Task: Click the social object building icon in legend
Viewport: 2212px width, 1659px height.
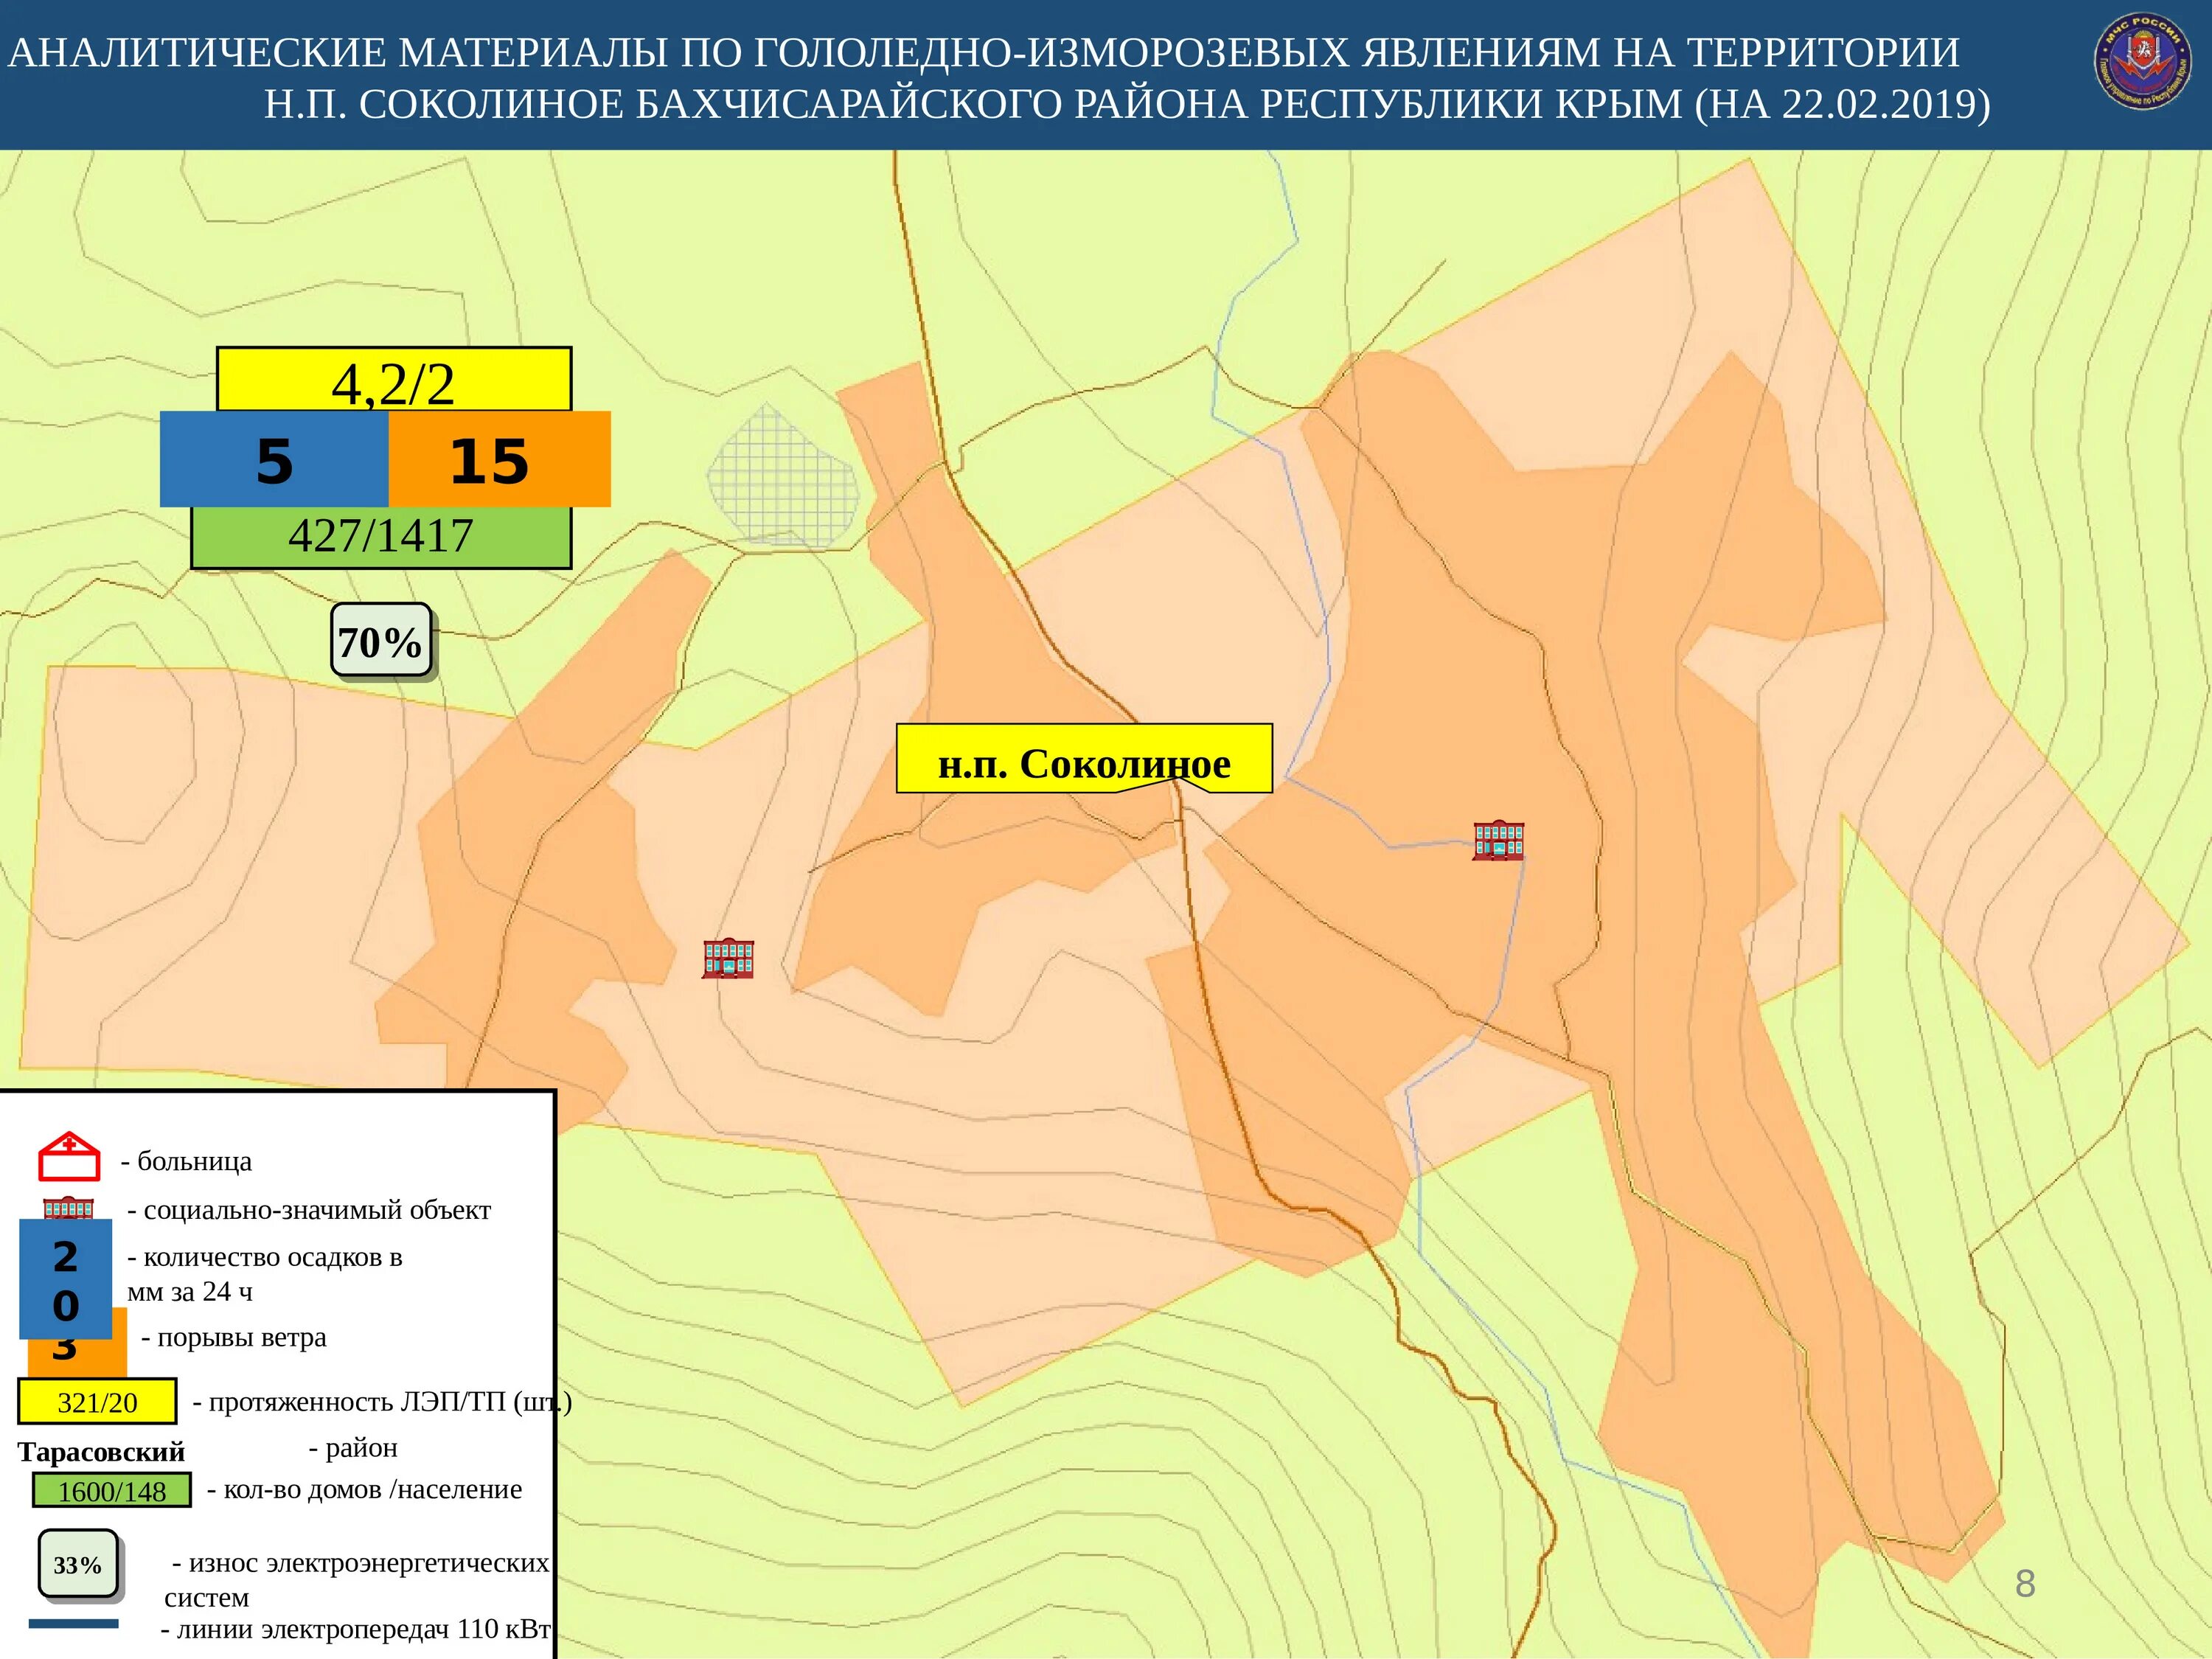Action: tap(68, 1207)
